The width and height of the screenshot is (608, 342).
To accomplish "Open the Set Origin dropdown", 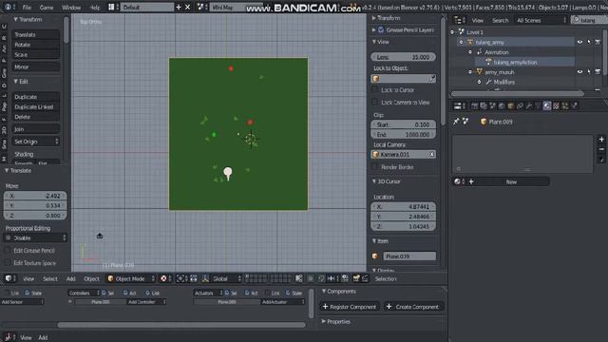I will click(36, 142).
